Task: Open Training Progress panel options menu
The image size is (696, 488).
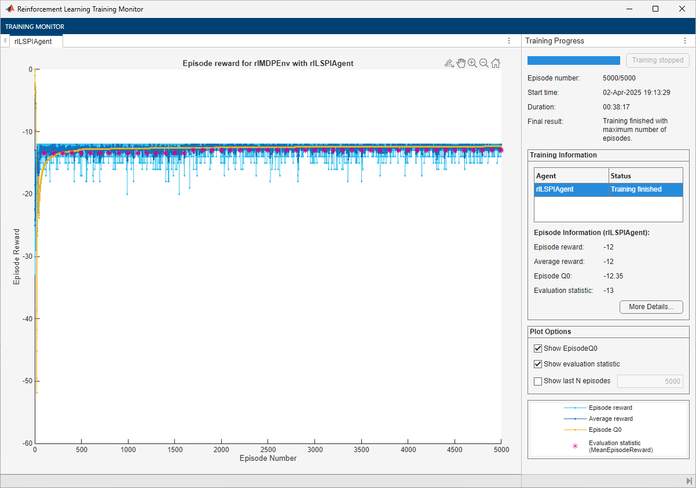Action: pos(685,41)
